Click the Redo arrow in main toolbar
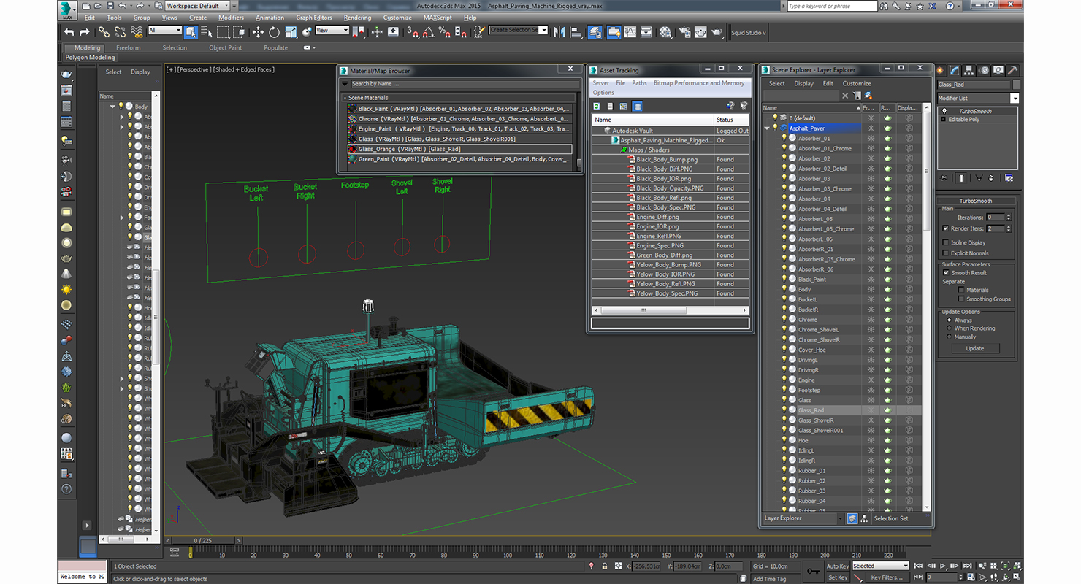The width and height of the screenshot is (1081, 584). [85, 32]
